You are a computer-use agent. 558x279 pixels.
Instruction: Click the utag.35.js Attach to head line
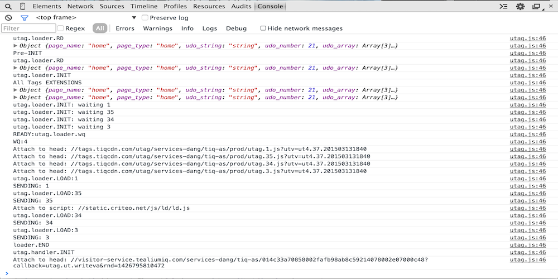[x=191, y=157]
